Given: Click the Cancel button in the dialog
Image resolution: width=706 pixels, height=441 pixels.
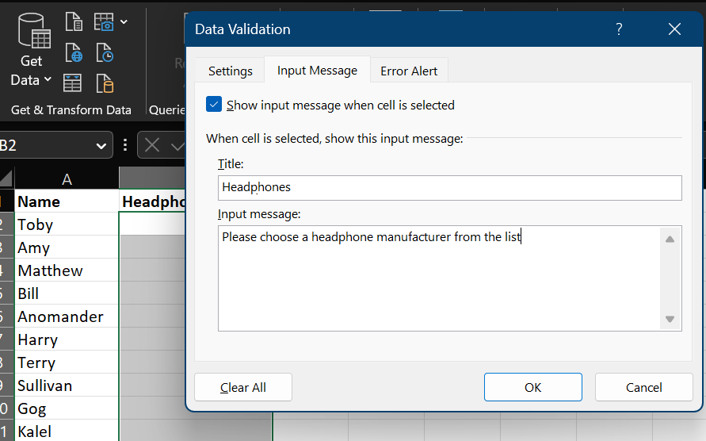Looking at the screenshot, I should (644, 387).
